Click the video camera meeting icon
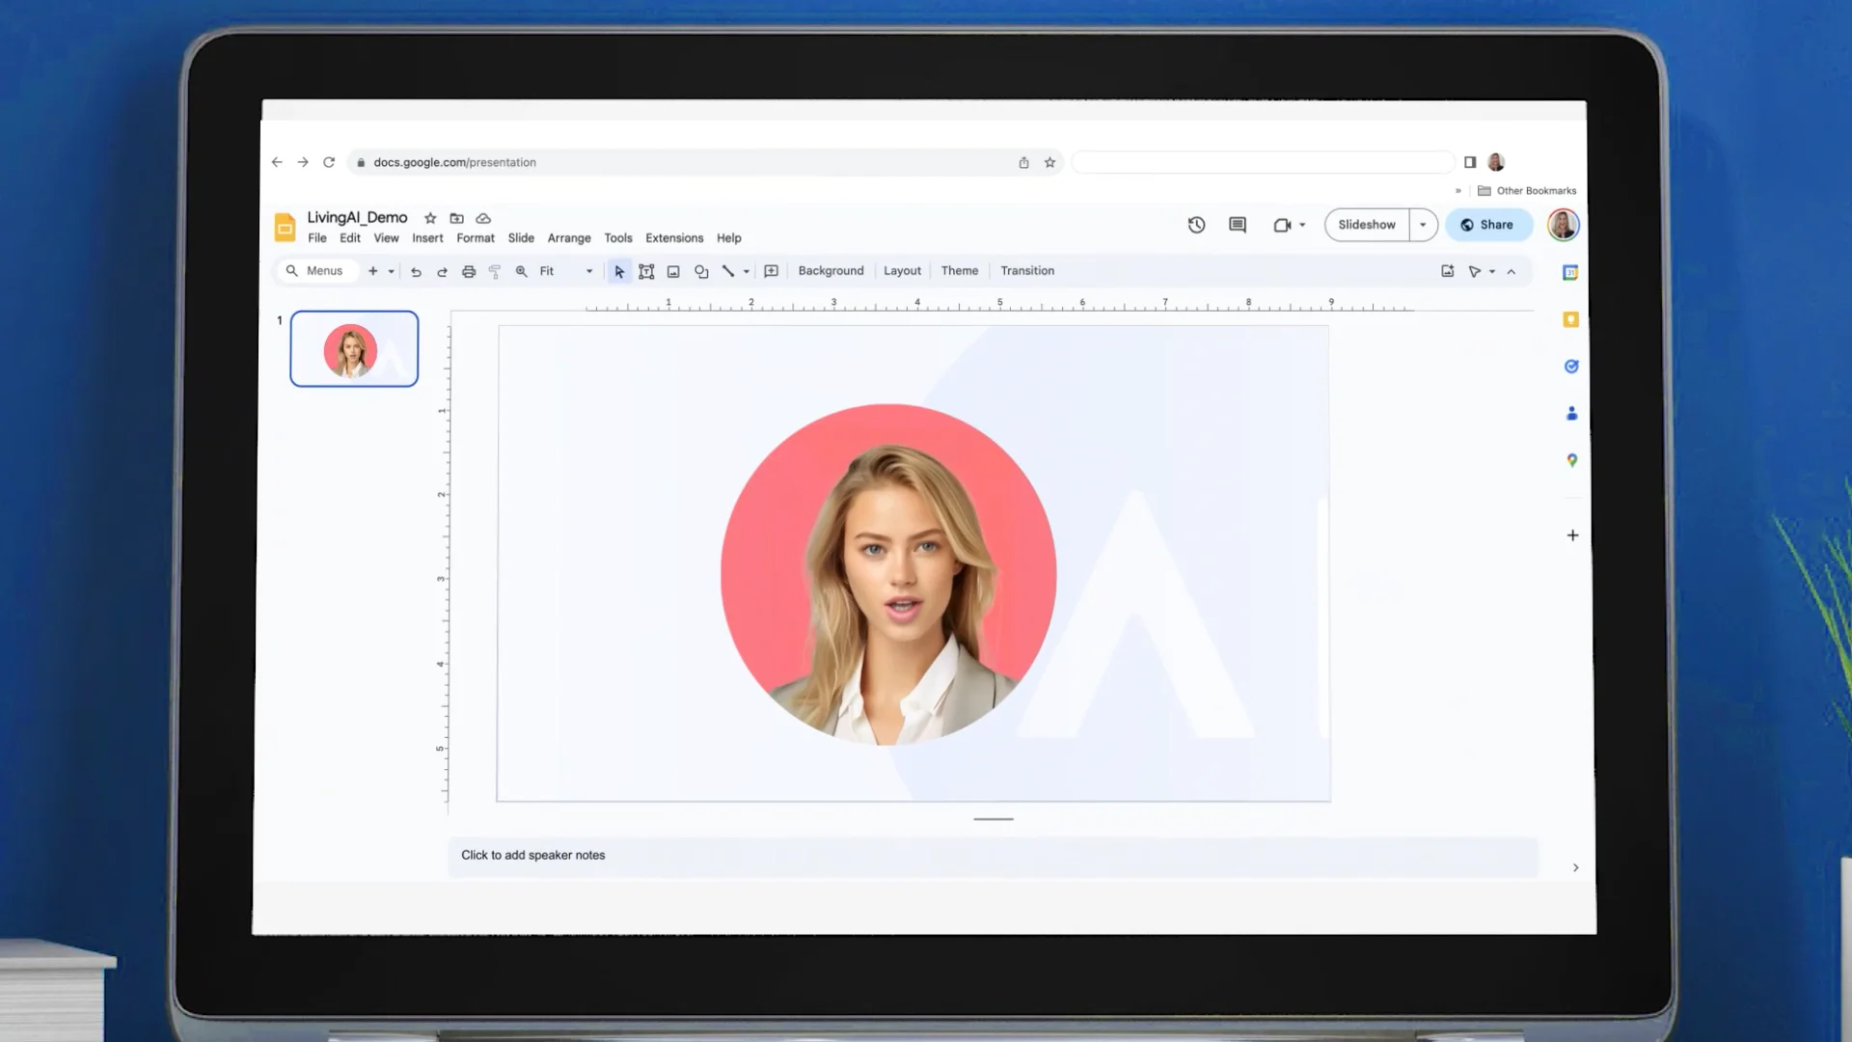Screen dimensions: 1852x1042 [x=1282, y=225]
